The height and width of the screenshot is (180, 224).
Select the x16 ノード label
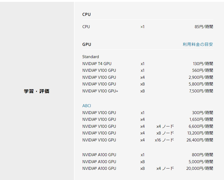pos(164,140)
